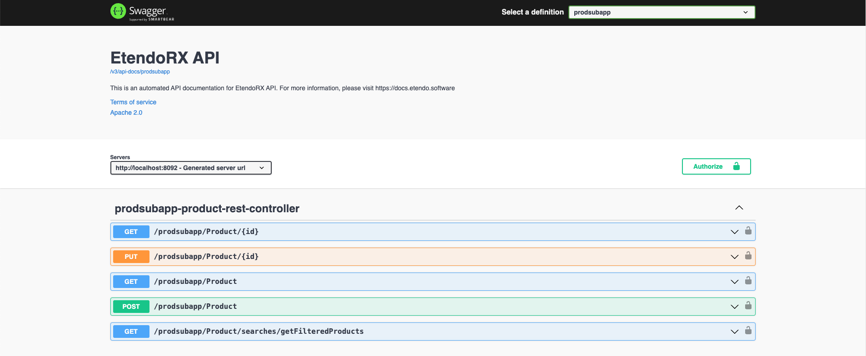This screenshot has height=356, width=866.
Task: Click the /prodsubapp/Product/{id} path in the PUT row
Action: (206, 257)
